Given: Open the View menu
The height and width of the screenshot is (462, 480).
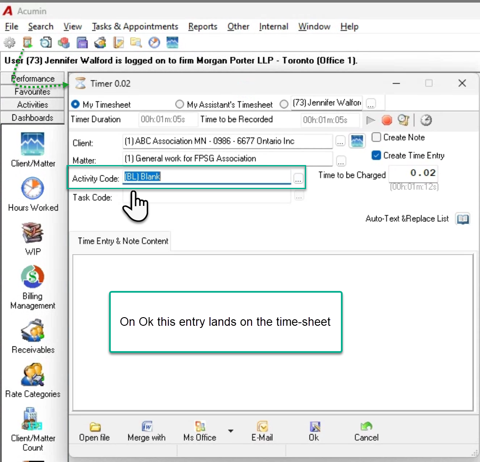Looking at the screenshot, I should (x=73, y=27).
